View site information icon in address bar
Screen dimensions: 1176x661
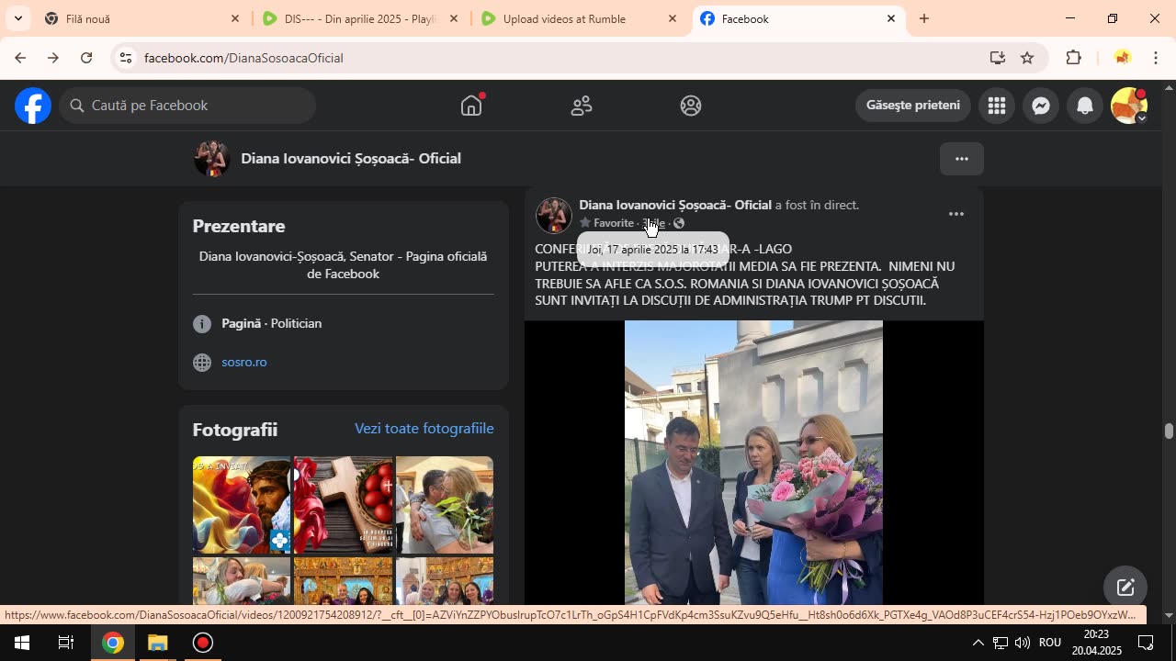pyautogui.click(x=126, y=58)
